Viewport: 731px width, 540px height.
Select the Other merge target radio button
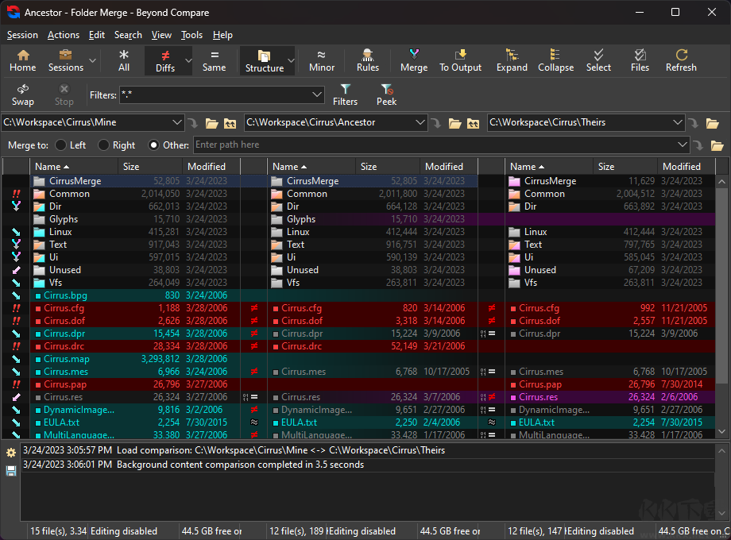coord(154,145)
